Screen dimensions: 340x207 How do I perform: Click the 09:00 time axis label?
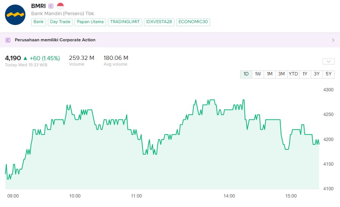click(13, 196)
